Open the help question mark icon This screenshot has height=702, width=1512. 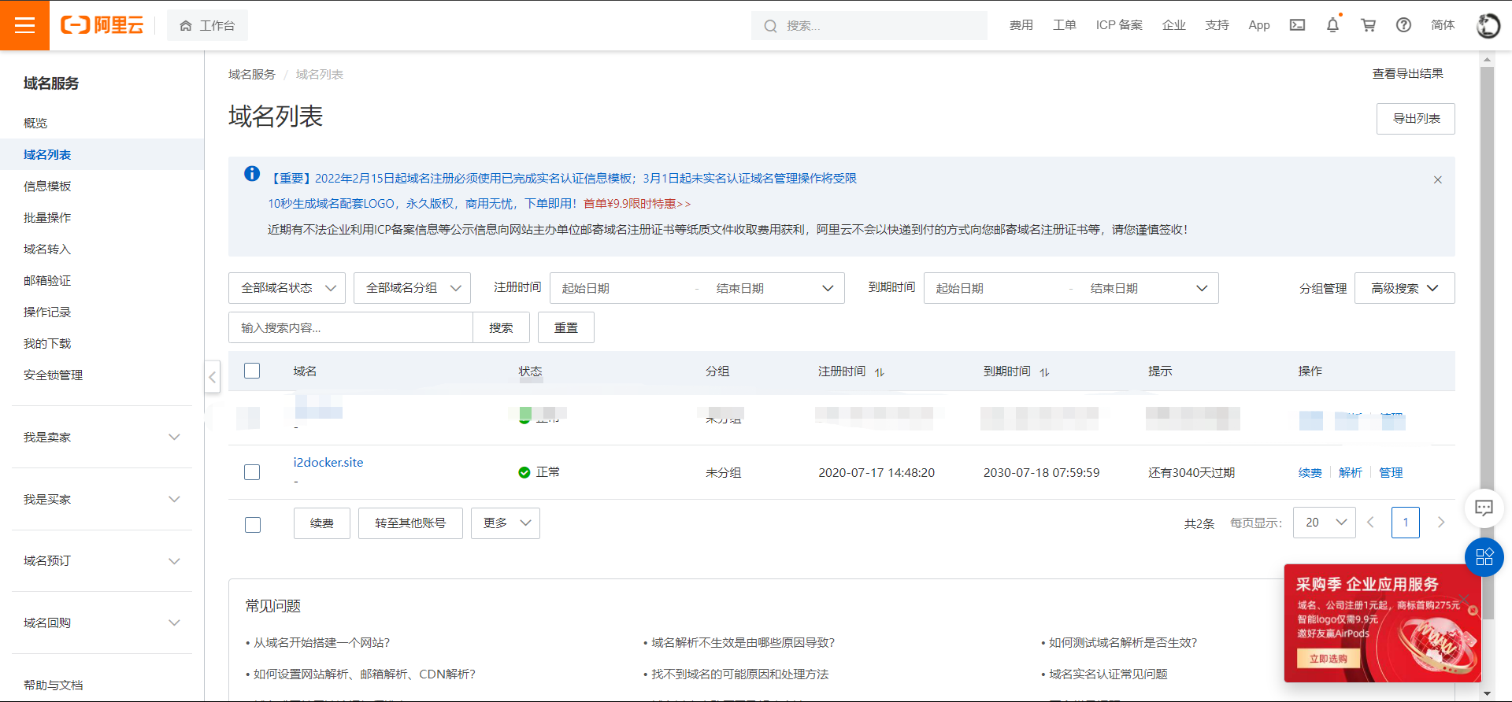point(1403,25)
